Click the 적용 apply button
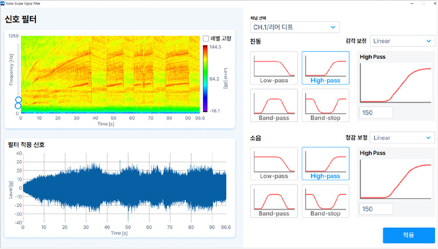The height and width of the screenshot is (249, 438). click(x=409, y=235)
